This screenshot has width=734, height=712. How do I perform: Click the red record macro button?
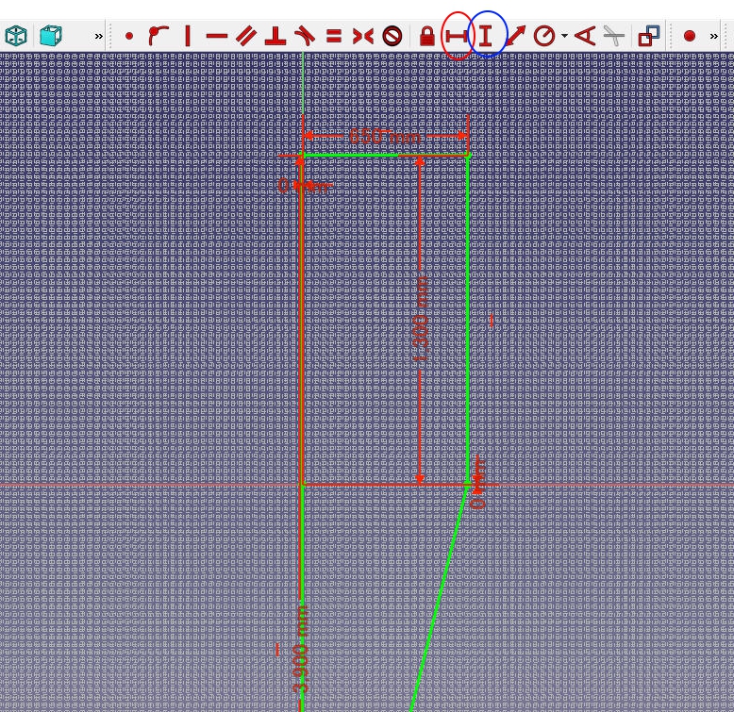tap(690, 36)
